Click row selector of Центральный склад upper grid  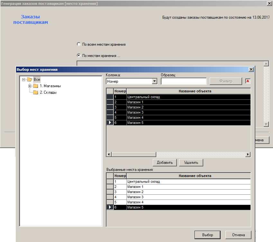110,97
